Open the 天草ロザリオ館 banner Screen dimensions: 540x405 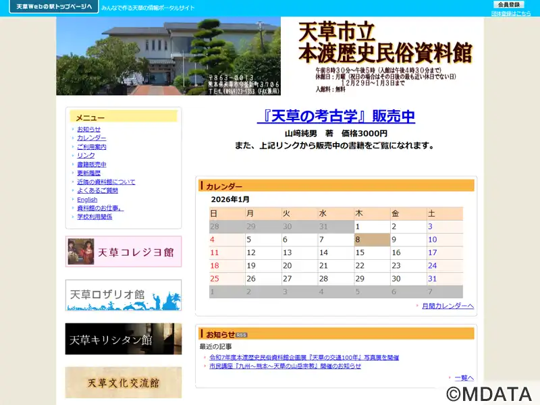(124, 295)
